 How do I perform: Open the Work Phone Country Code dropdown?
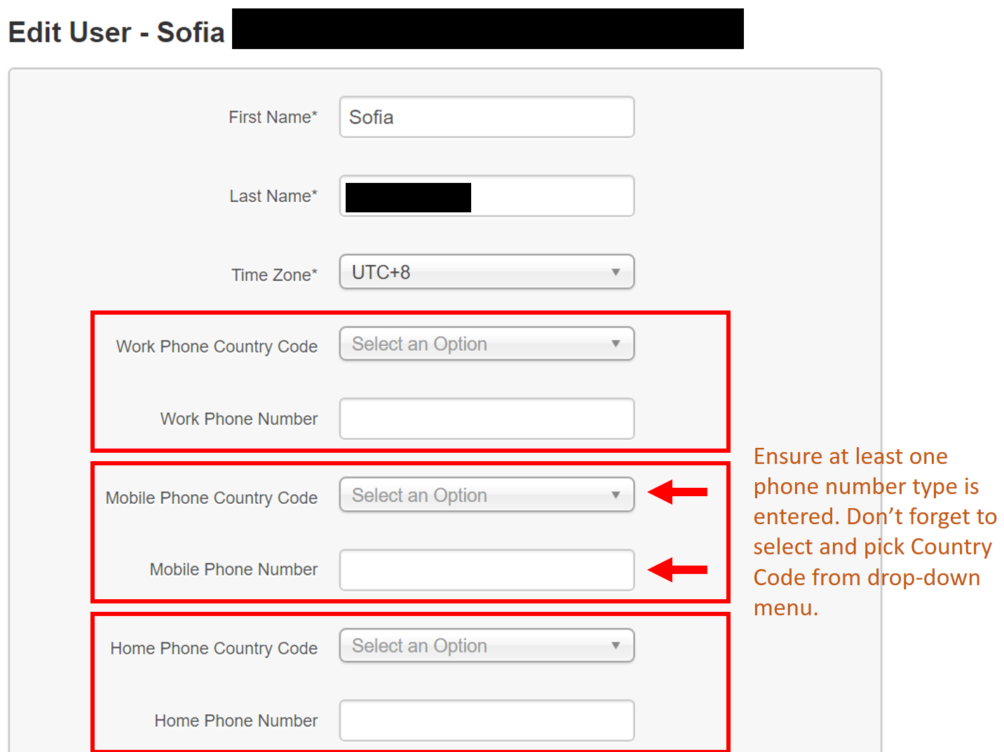pos(486,343)
